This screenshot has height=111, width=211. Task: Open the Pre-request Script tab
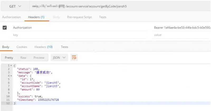tap(79, 17)
